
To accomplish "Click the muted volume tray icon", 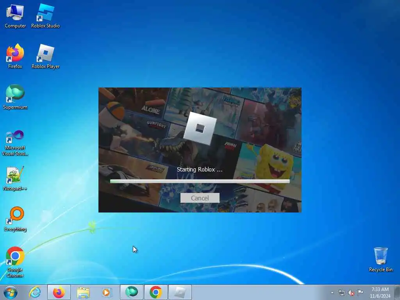I will (351, 293).
